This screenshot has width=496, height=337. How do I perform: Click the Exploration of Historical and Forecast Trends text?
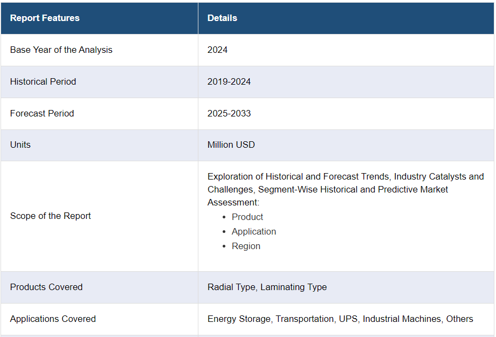pos(298,176)
